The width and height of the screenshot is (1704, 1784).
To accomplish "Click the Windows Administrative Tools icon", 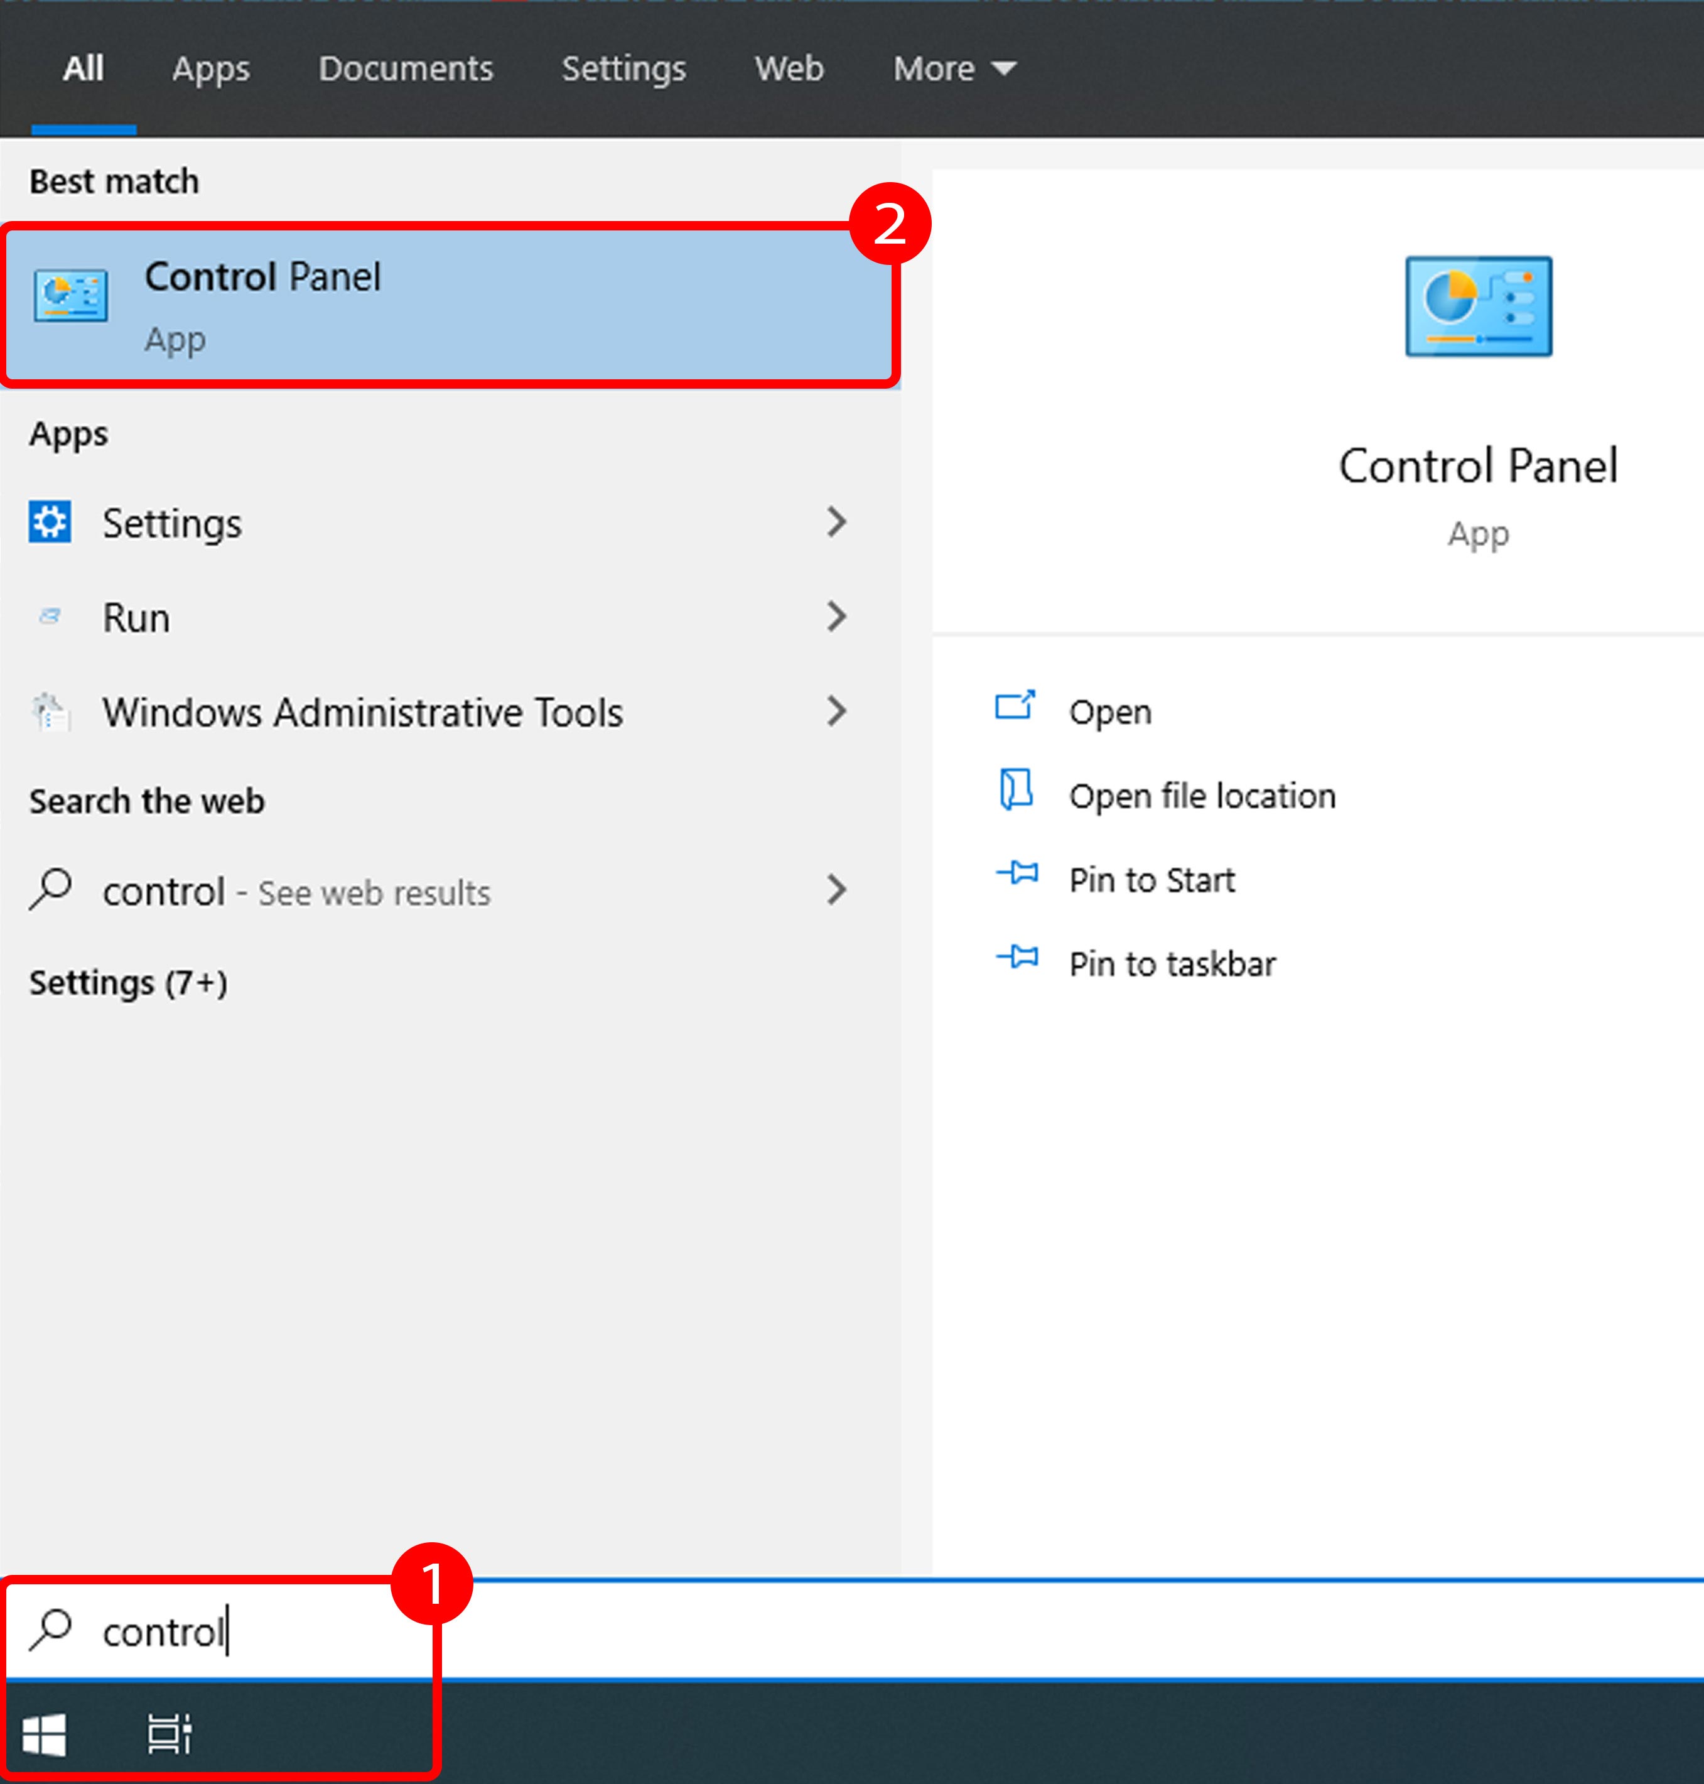I will click(x=50, y=711).
